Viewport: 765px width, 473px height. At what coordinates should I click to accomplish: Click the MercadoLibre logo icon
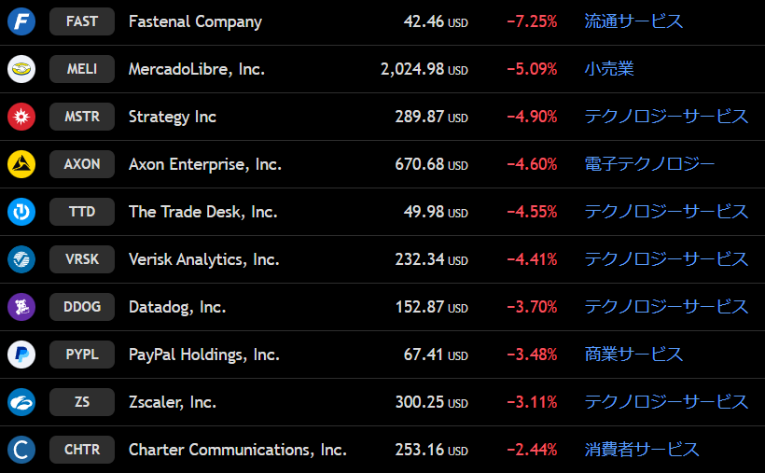tap(21, 69)
